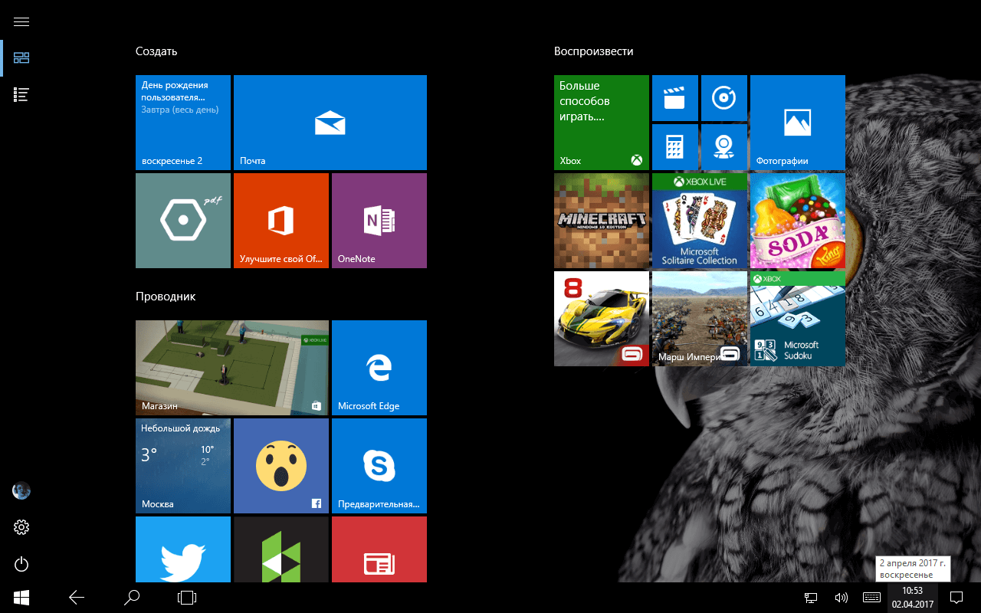The image size is (981, 613).
Task: Launch the Skype Предварительная tile
Action: click(379, 466)
